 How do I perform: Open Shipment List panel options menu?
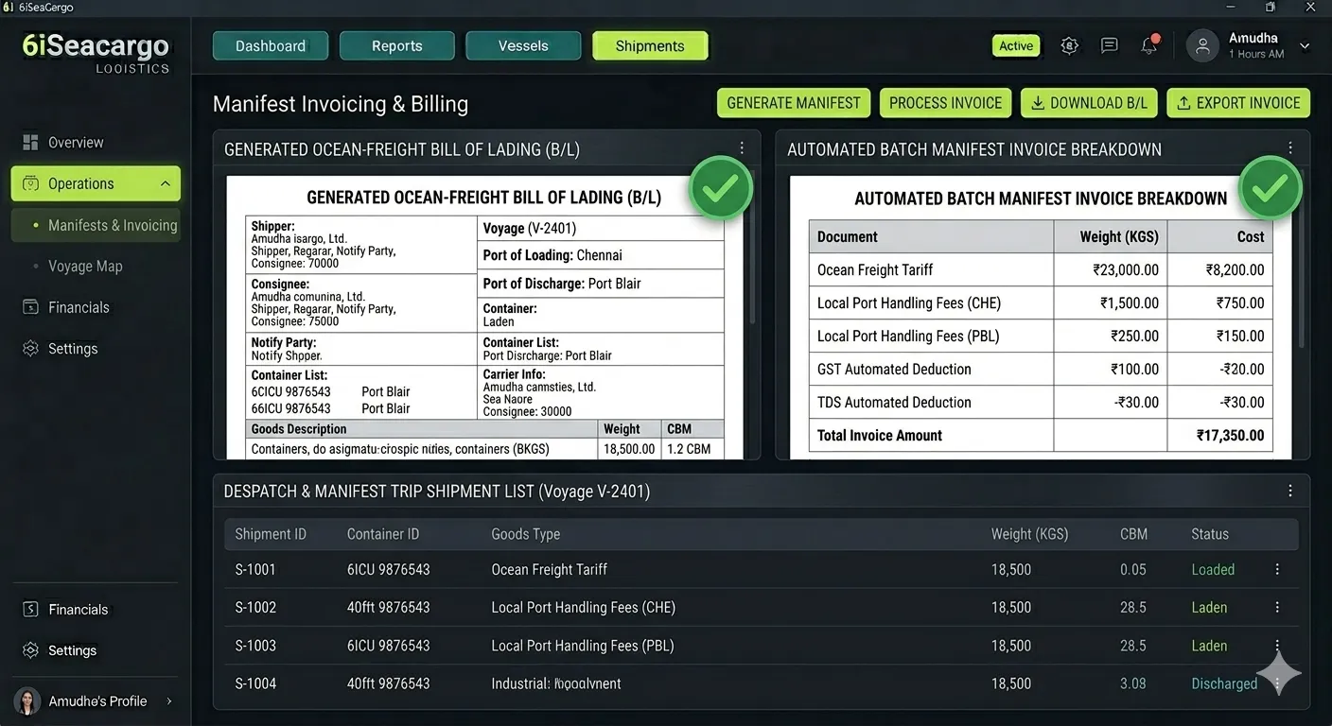(1290, 491)
